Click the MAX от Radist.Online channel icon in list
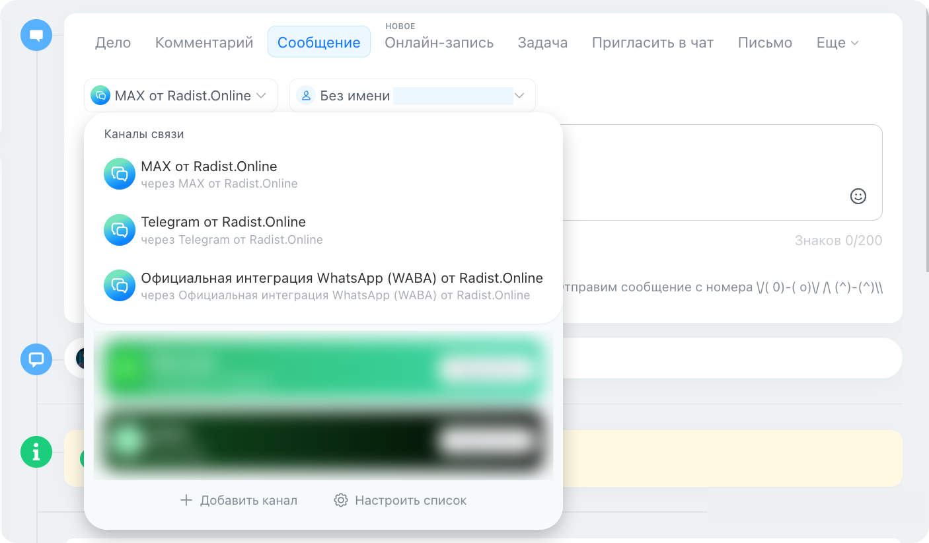 click(120, 174)
